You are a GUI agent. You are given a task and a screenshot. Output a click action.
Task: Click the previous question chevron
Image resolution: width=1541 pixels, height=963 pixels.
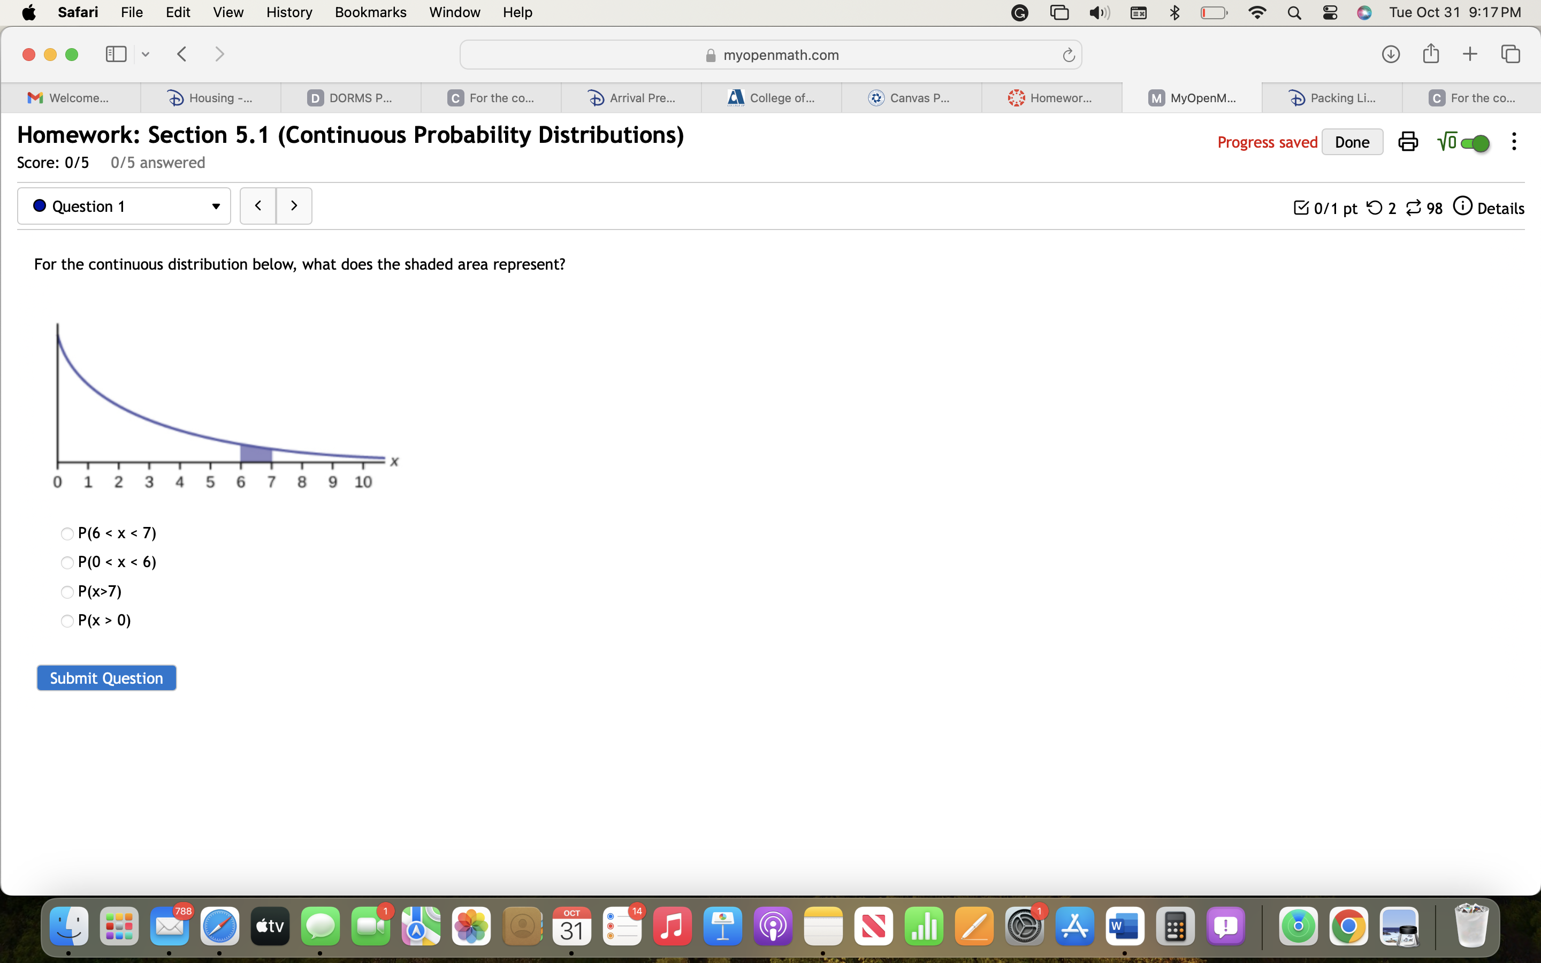click(258, 205)
